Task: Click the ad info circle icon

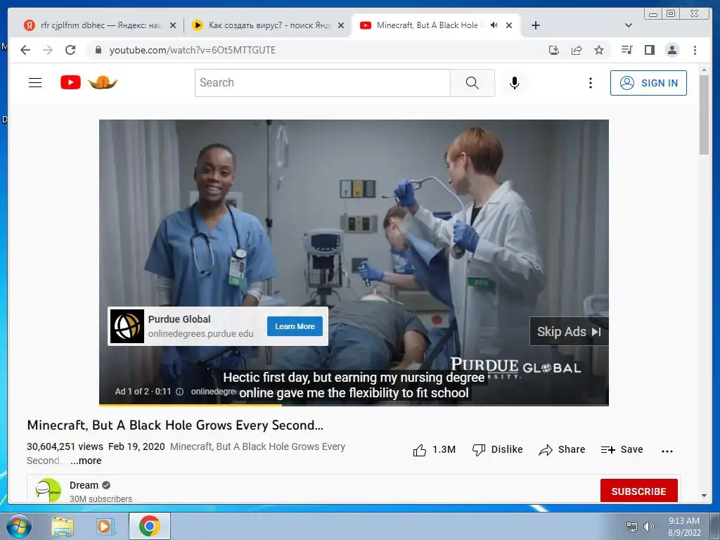Action: (179, 392)
